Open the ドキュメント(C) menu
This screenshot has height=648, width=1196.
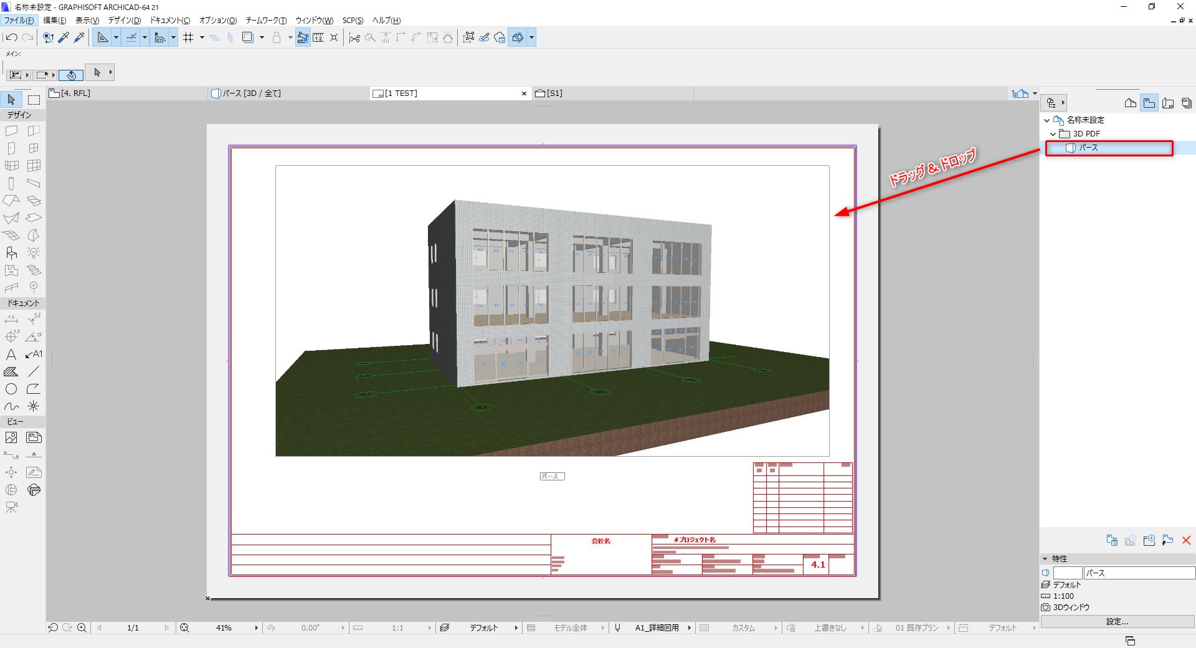170,21
